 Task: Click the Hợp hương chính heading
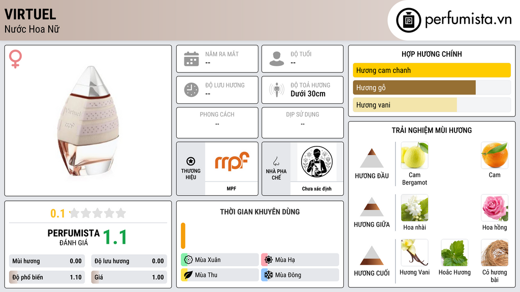click(x=432, y=54)
